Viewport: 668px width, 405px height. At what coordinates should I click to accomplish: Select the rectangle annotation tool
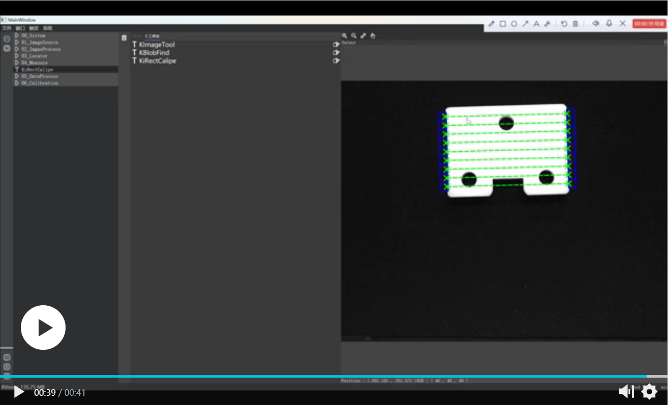coord(503,24)
